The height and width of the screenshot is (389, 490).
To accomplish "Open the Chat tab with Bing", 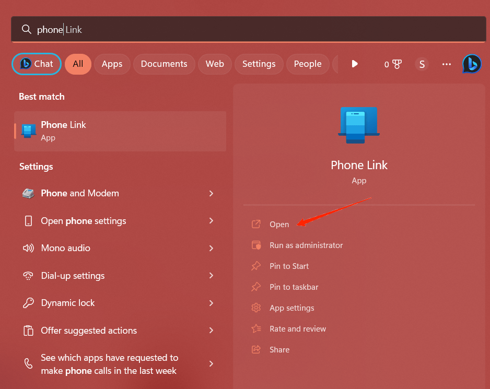I will point(37,64).
